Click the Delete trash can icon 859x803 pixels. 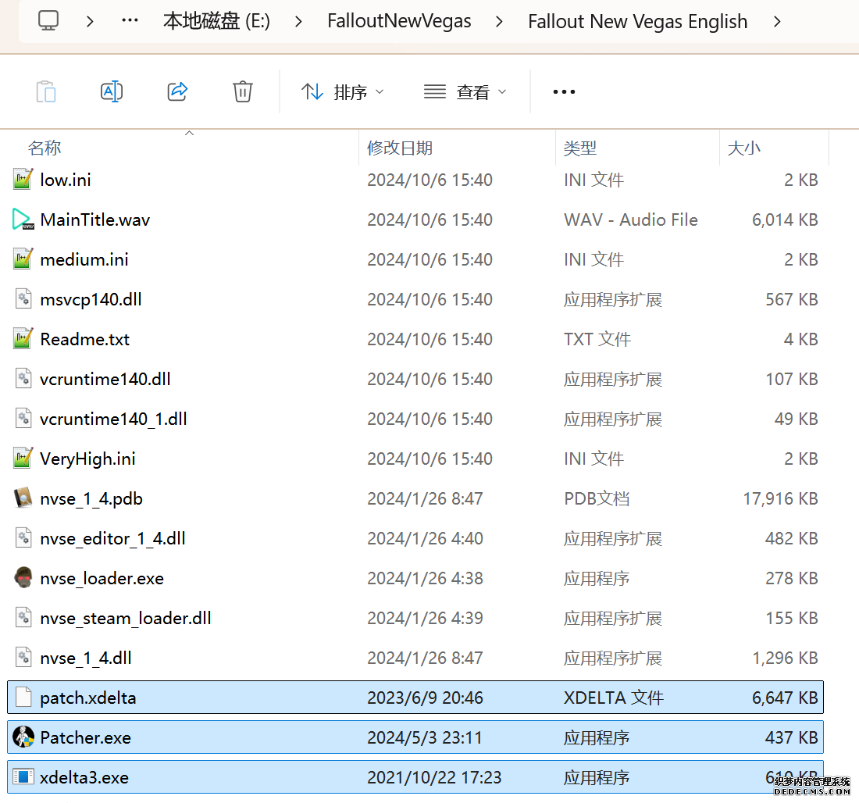[243, 92]
